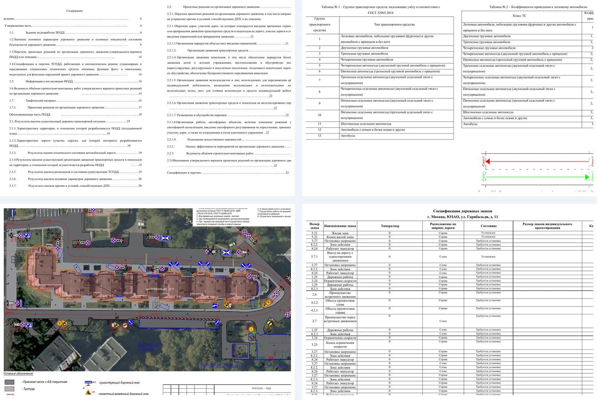Click the 'Спецификация дорожных знаков' title

point(462,211)
